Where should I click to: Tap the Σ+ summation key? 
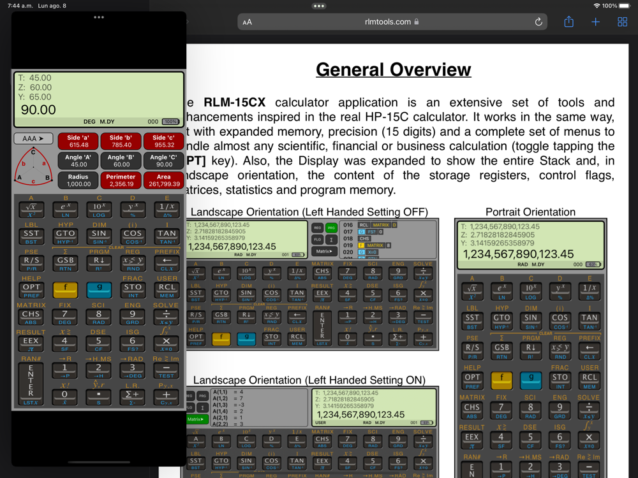click(x=133, y=397)
